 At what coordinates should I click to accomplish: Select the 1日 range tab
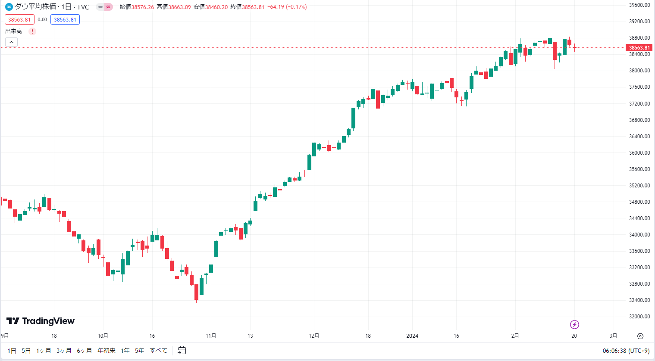12,351
